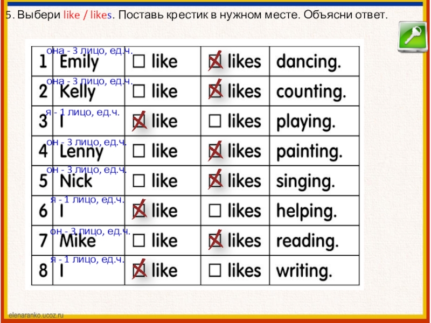This screenshot has height=323, width=431.
Task: Click the word 'reading.'
Action: pyautogui.click(x=307, y=242)
